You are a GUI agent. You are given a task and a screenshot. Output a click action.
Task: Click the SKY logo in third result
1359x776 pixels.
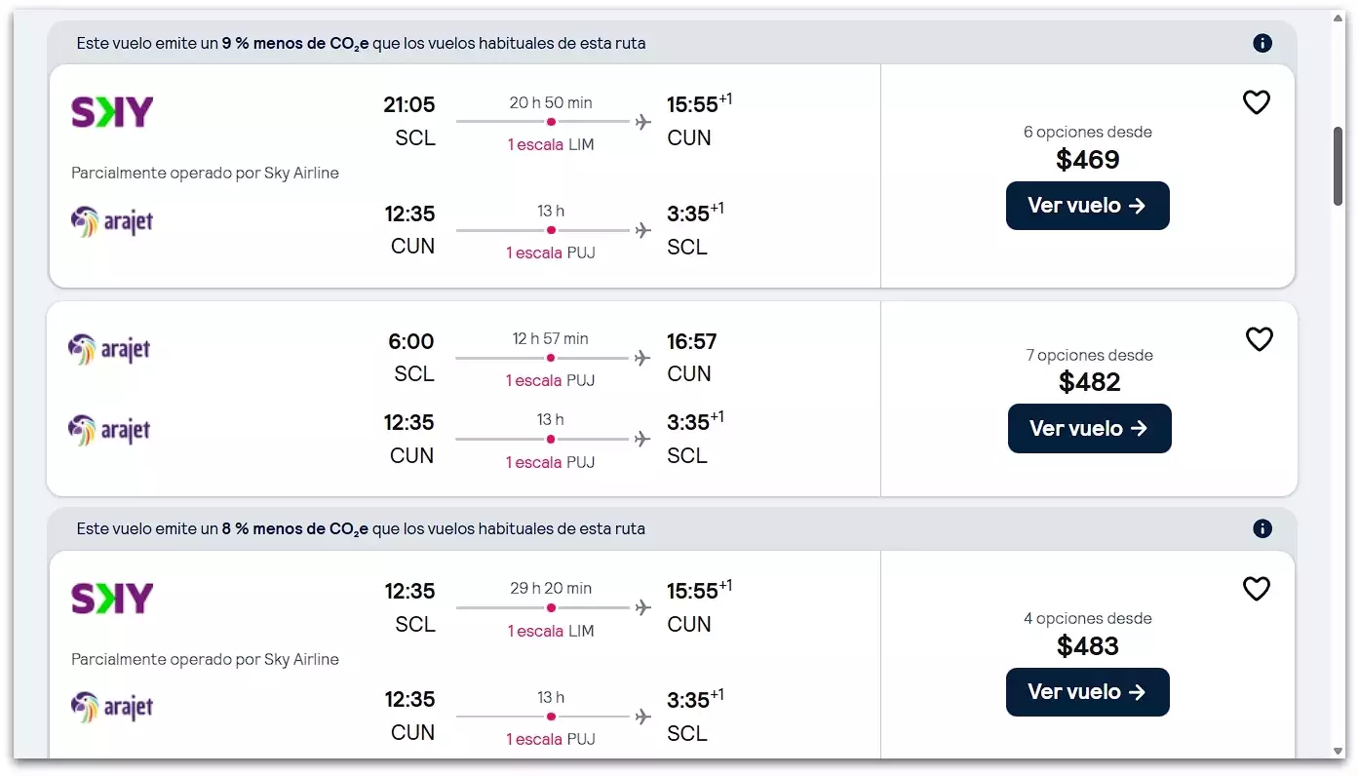[112, 598]
